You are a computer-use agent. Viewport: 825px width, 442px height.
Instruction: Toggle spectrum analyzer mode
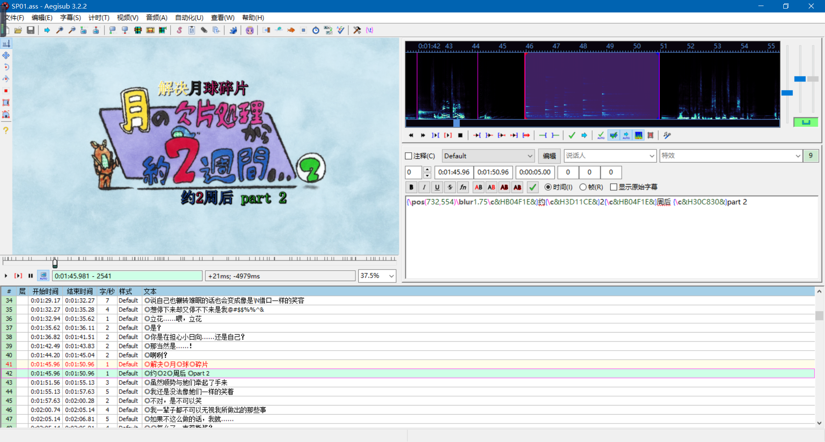[x=639, y=135]
